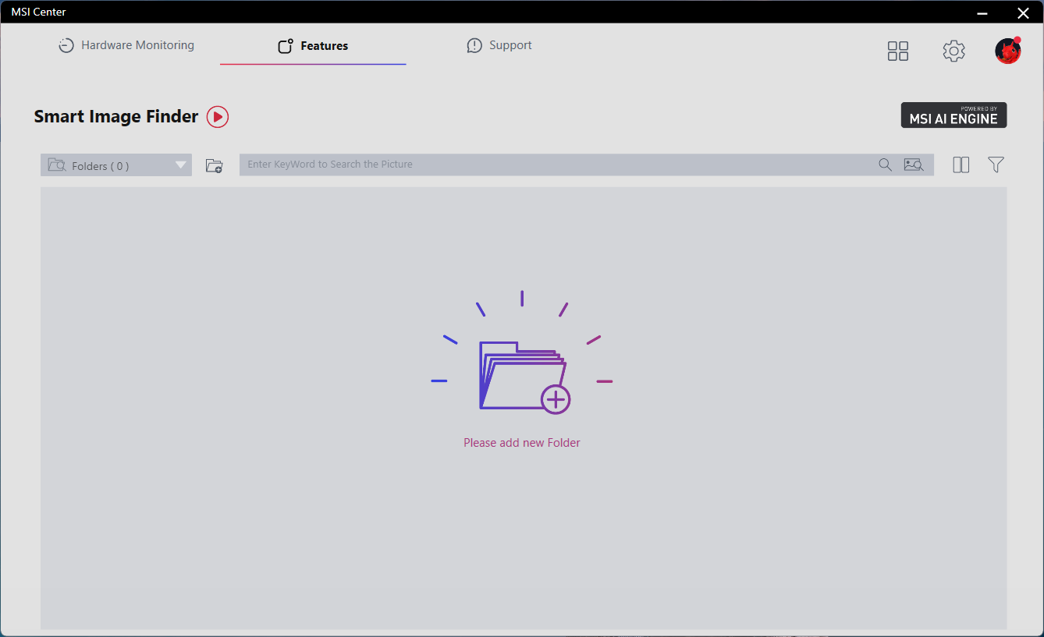
Task: Expand the Folders ( 0 ) dropdown
Action: point(116,165)
